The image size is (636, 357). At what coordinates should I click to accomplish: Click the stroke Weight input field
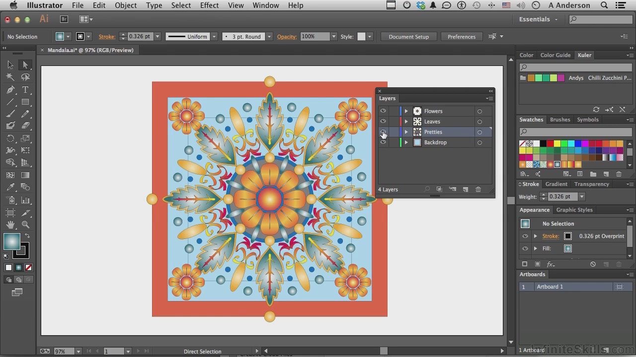click(x=562, y=197)
